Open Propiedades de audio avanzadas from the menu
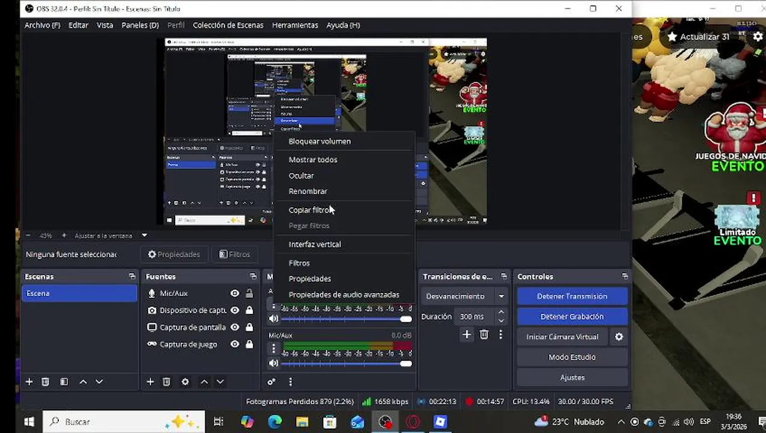The height and width of the screenshot is (433, 766). pos(344,295)
